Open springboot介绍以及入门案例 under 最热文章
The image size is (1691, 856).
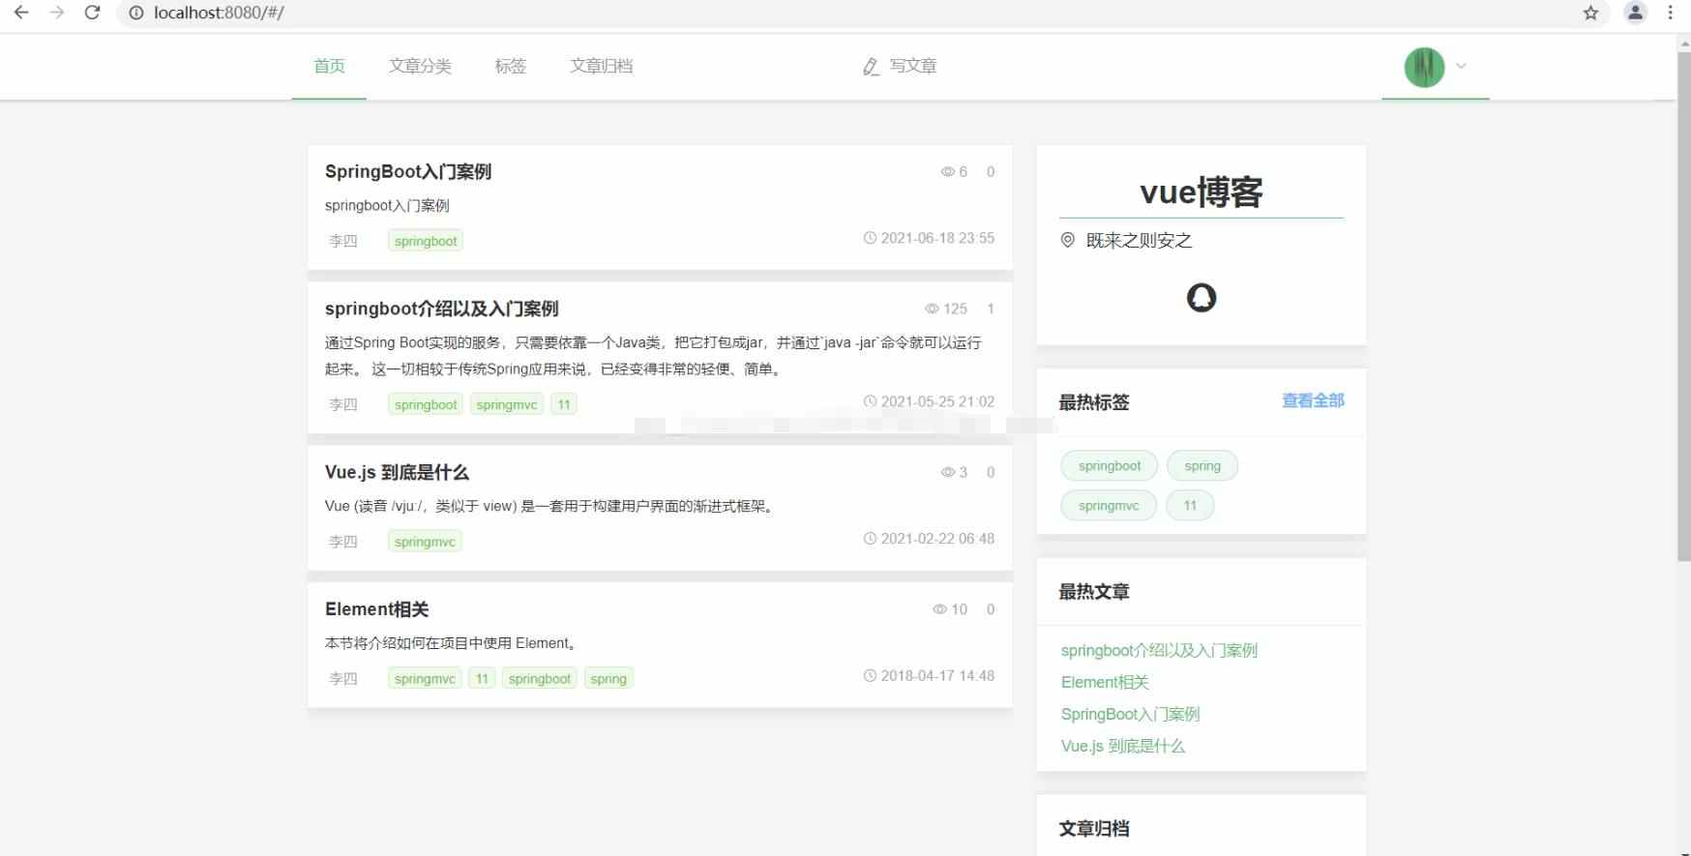coord(1159,651)
